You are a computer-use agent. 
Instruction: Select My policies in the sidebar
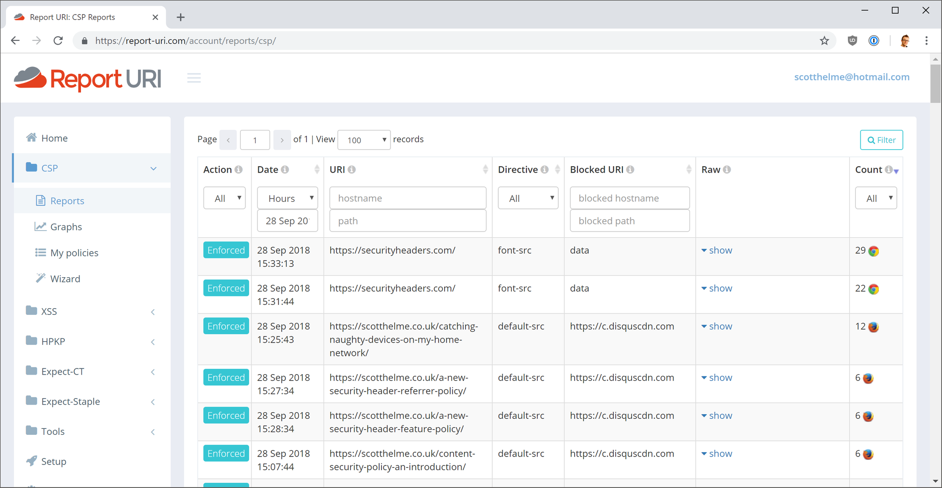click(x=74, y=253)
